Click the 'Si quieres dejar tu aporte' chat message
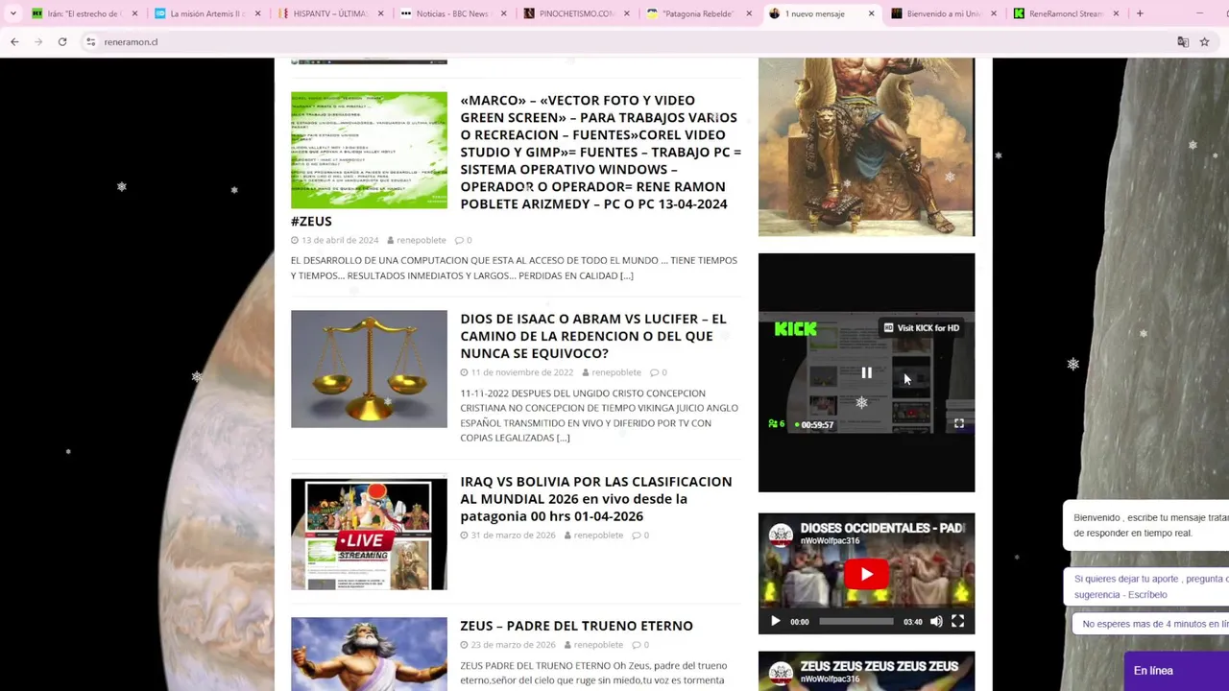The image size is (1229, 691). coord(1147,586)
